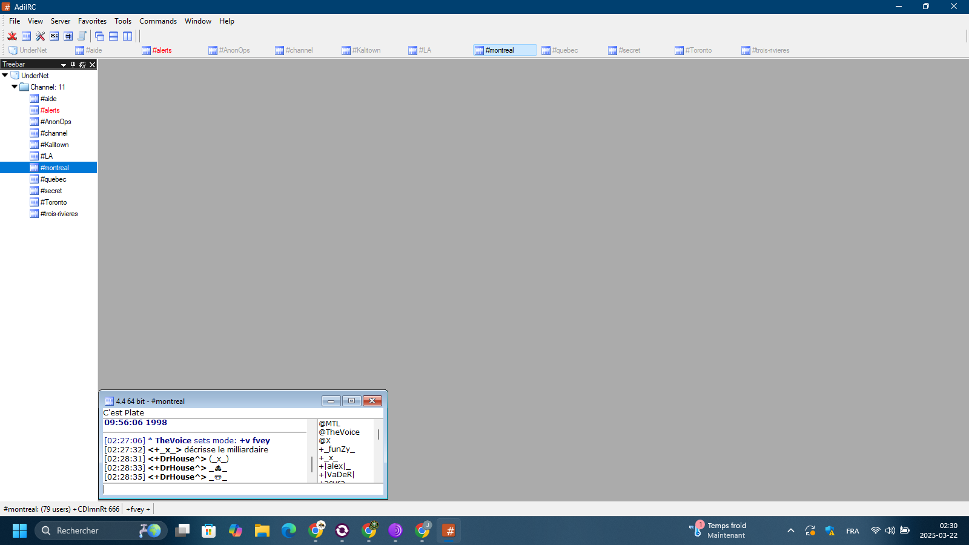Select #trois-rivieres in the Treebar

pyautogui.click(x=59, y=214)
